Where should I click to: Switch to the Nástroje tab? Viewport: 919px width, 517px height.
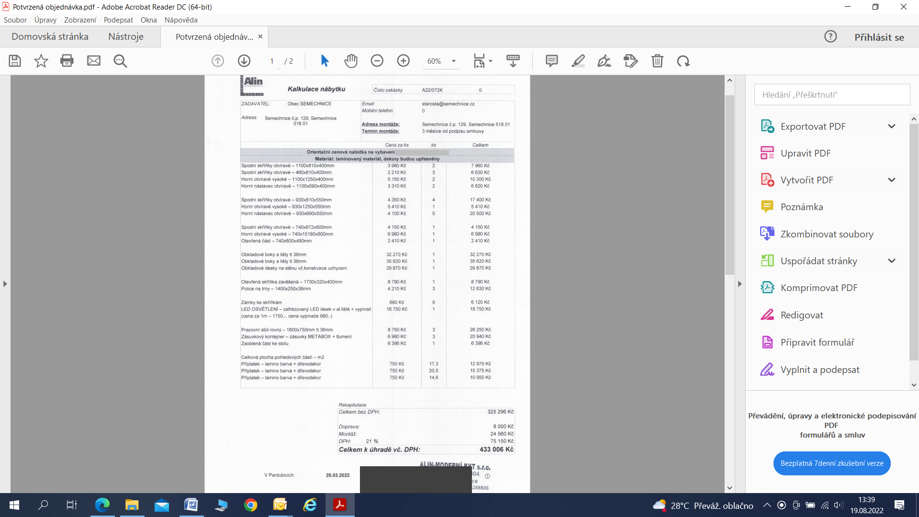(x=126, y=37)
